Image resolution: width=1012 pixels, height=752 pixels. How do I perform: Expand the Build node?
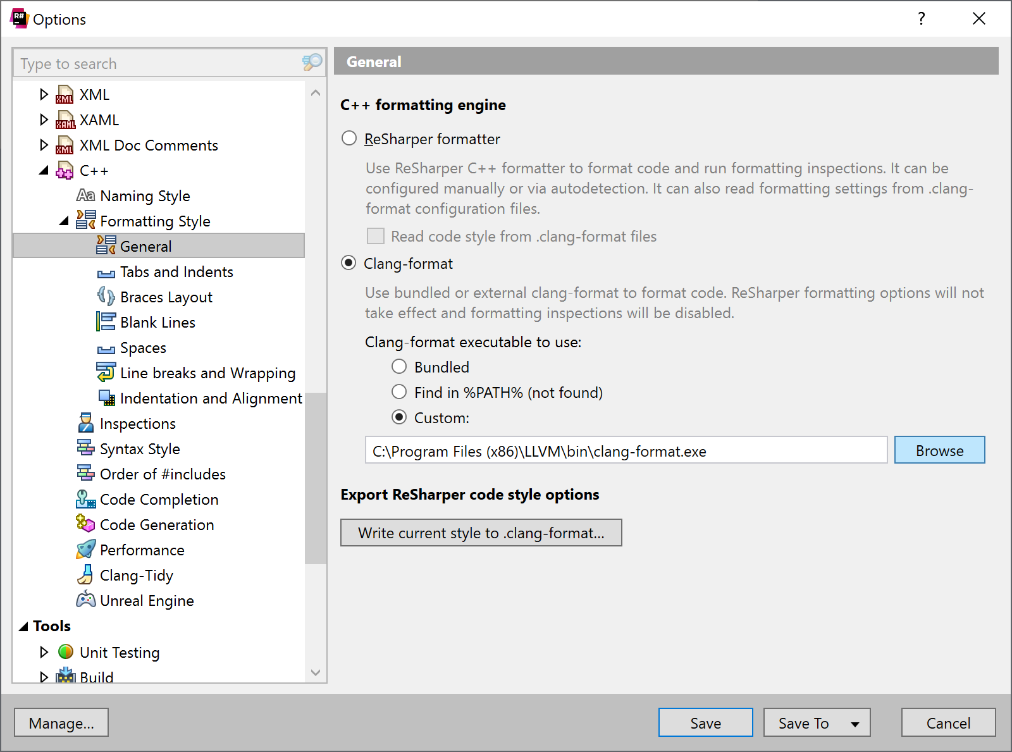[44, 677]
